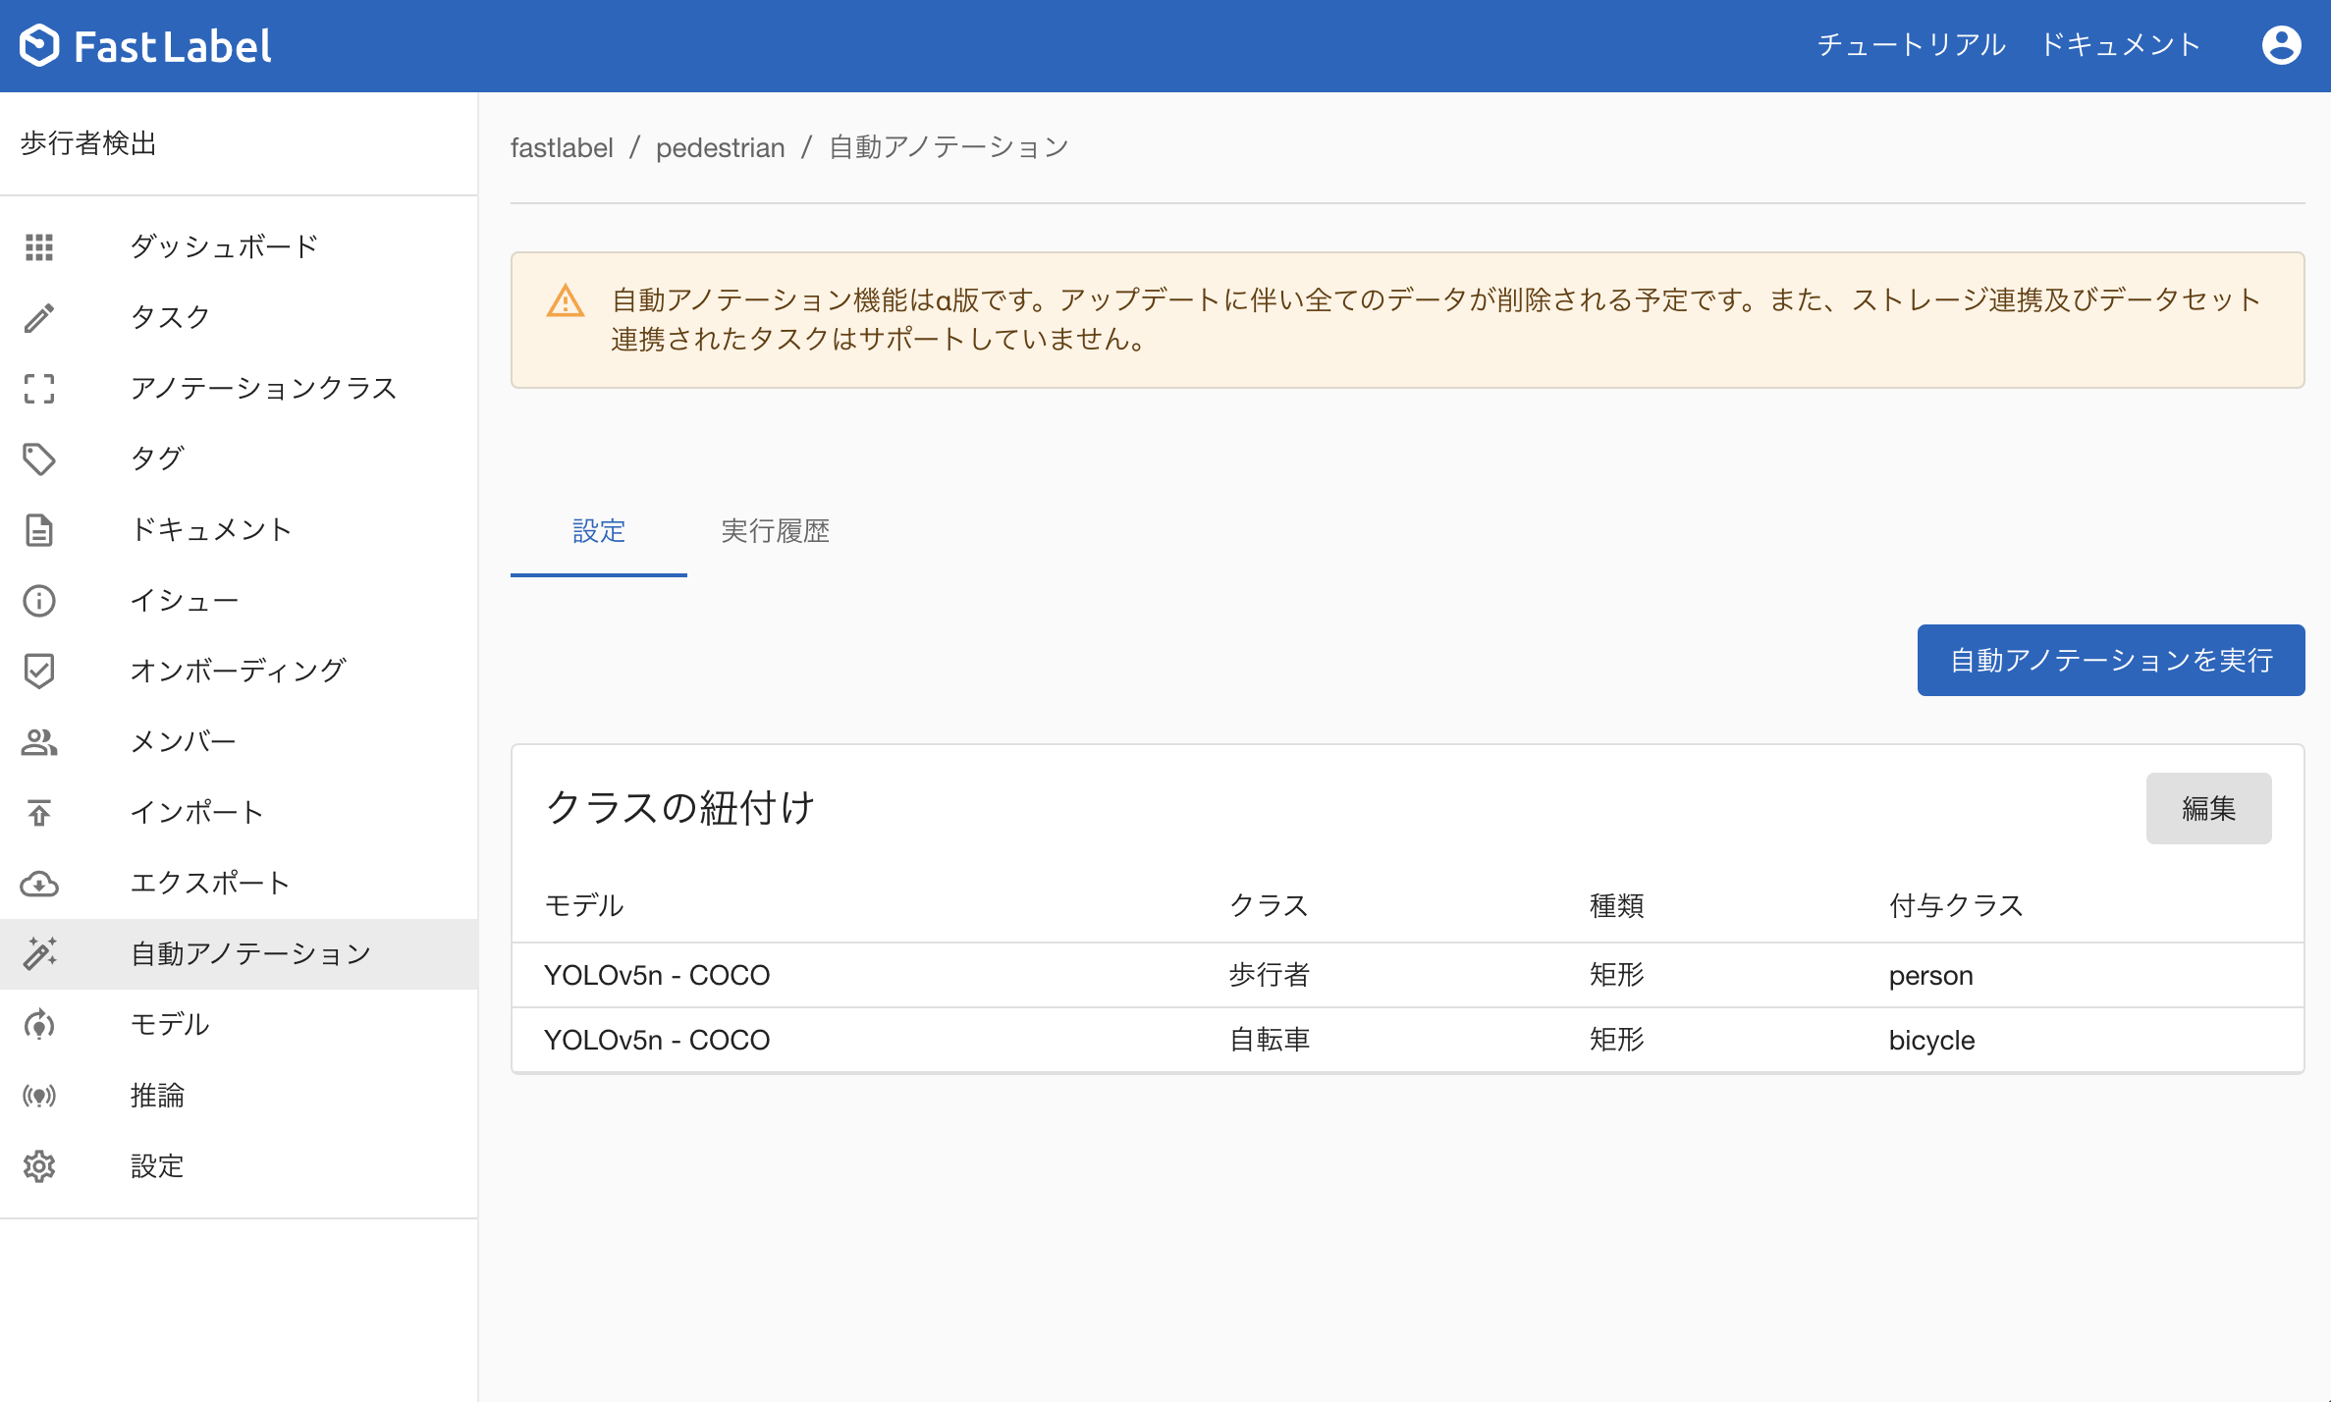Image resolution: width=2331 pixels, height=1402 pixels.
Task: Click the alpha version warning message text
Action: click(1437, 319)
